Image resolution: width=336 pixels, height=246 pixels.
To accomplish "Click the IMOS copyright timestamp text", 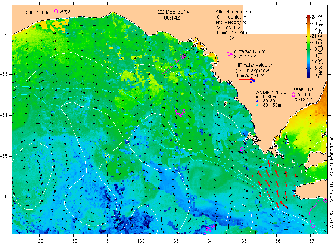I will (x=332, y=183).
